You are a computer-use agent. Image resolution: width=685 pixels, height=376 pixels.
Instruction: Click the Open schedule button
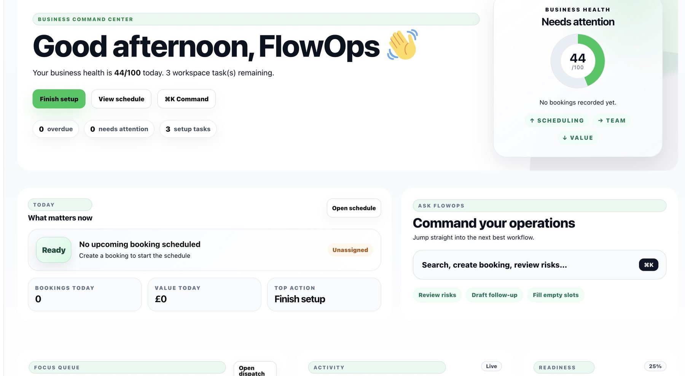pyautogui.click(x=354, y=208)
